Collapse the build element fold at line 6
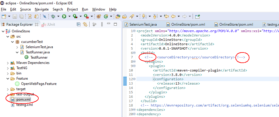The height and width of the screenshot is (117, 279). coord(134,53)
